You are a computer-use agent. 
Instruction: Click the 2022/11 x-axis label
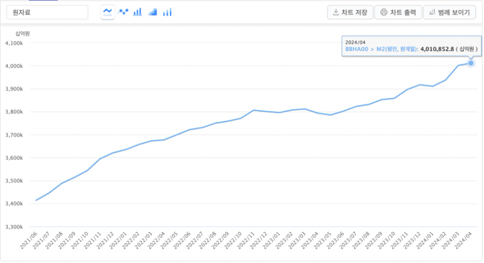[x=246, y=242]
